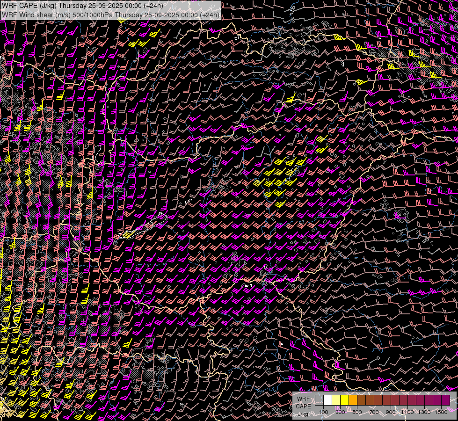Click the "1100" legend value label
458x421 pixels.
tap(407, 412)
